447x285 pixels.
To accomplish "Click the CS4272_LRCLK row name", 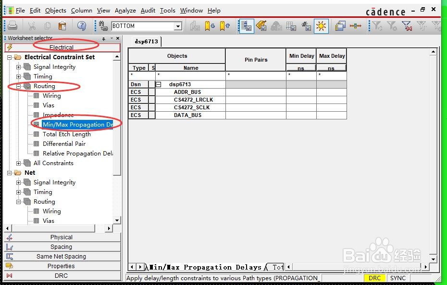I will [194, 100].
